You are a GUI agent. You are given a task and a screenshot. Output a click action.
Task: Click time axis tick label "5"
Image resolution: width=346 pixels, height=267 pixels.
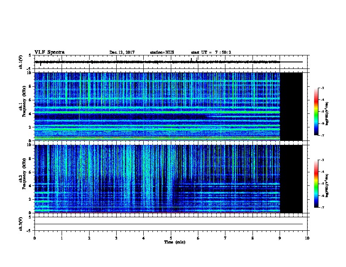click(171, 238)
